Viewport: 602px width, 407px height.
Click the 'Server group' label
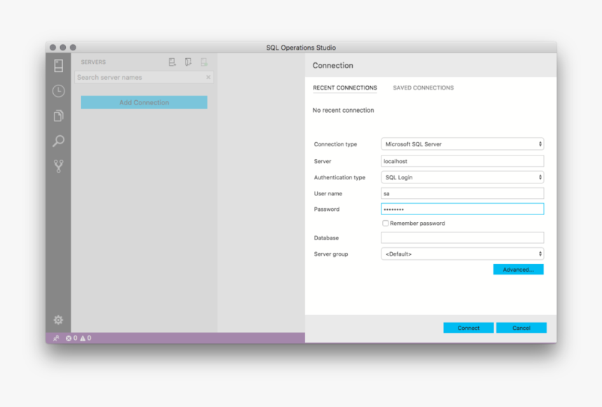[331, 254]
